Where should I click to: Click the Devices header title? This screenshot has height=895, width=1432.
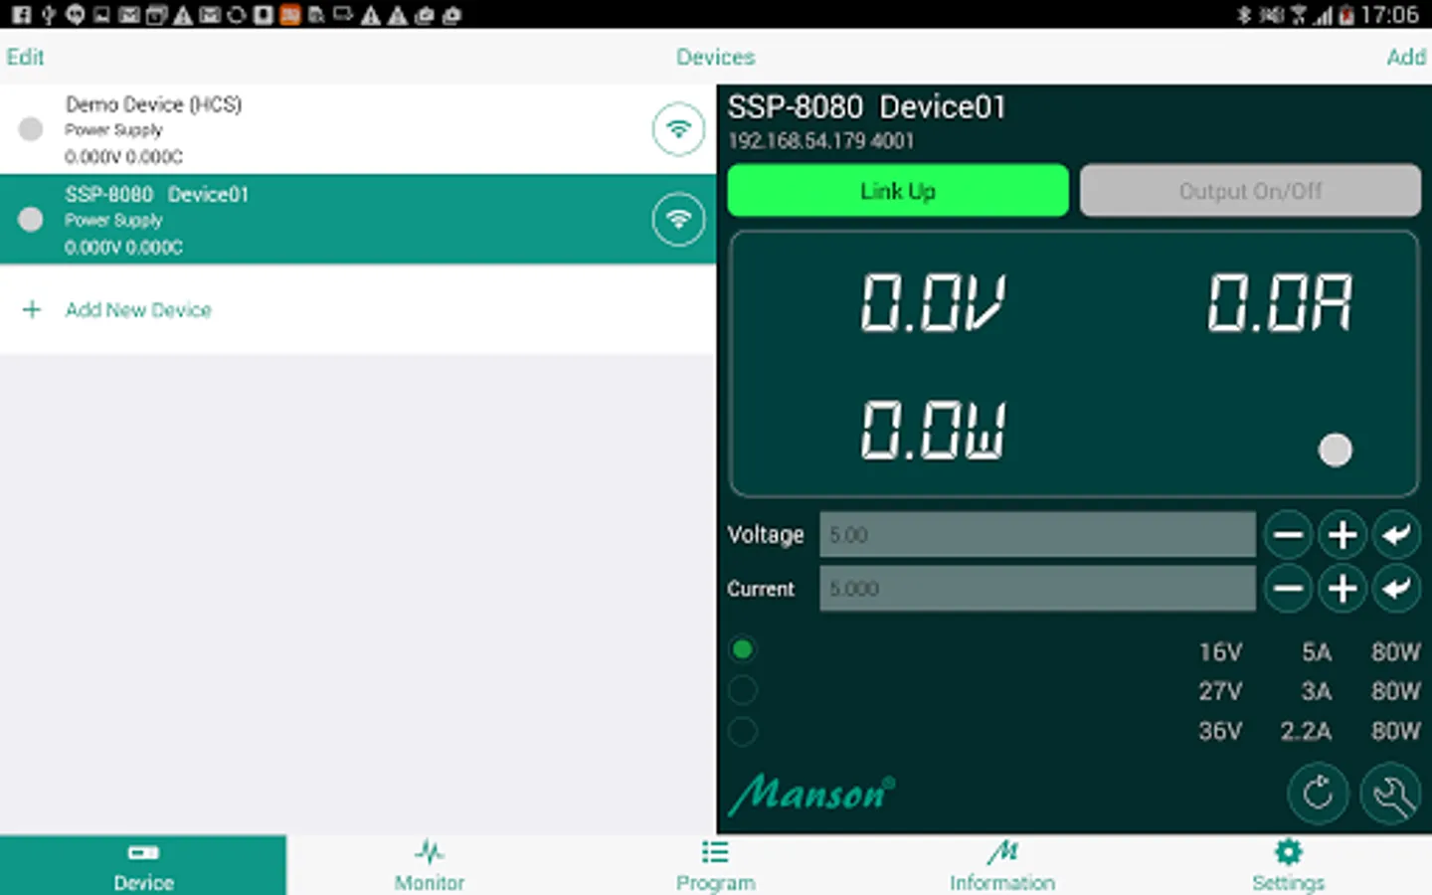tap(716, 57)
